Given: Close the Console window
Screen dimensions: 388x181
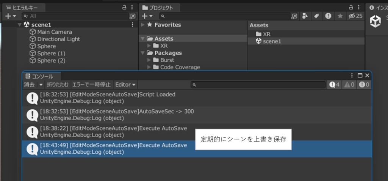Looking at the screenshot, I should pos(367,76).
